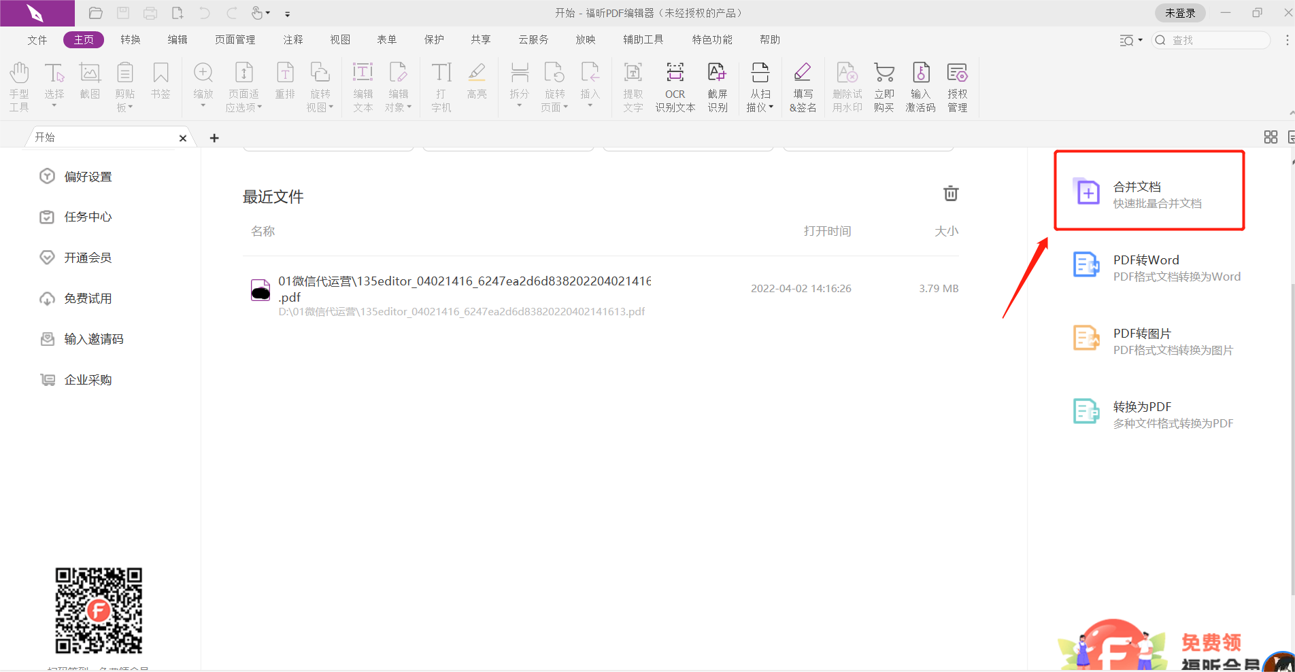
Task: Click the 未登录 sign-in button
Action: pyautogui.click(x=1179, y=12)
